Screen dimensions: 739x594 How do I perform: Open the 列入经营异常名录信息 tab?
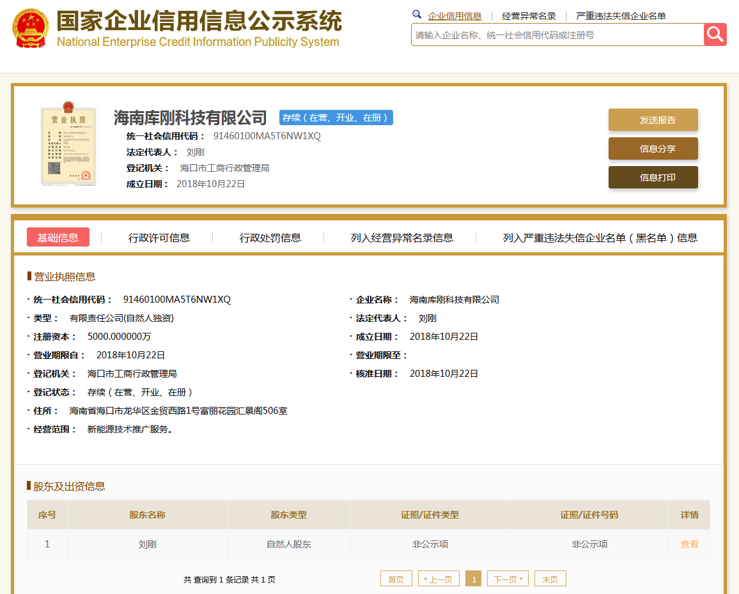(402, 238)
